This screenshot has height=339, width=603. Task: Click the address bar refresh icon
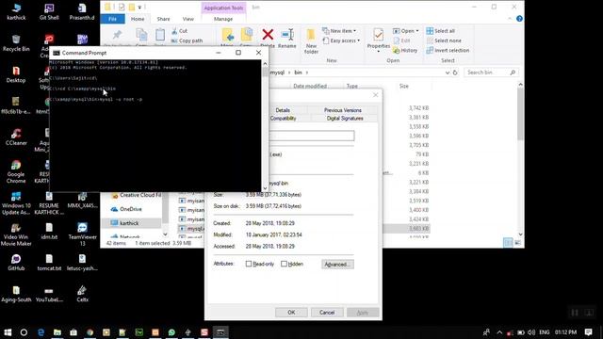pyautogui.click(x=455, y=73)
